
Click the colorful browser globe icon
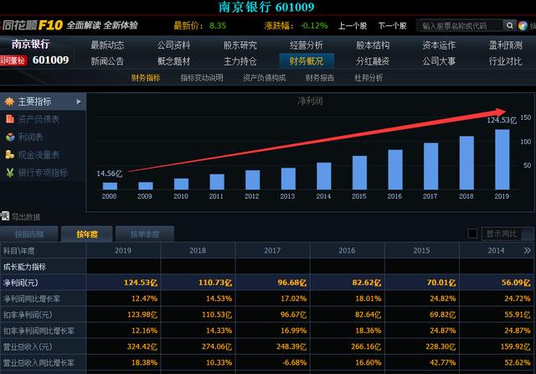pyautogui.click(x=523, y=26)
